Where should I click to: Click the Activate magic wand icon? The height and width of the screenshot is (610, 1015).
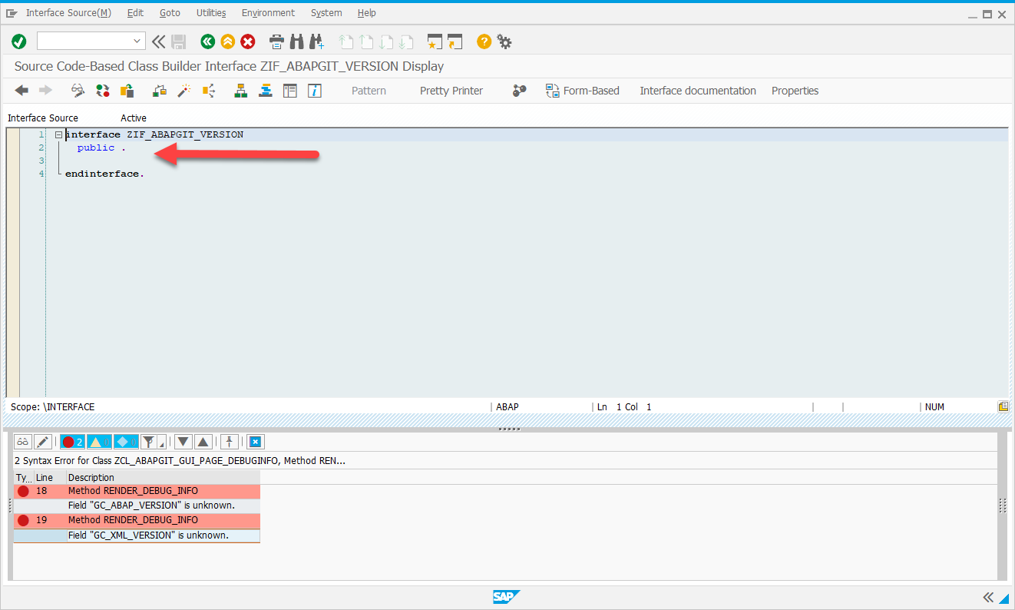point(183,91)
